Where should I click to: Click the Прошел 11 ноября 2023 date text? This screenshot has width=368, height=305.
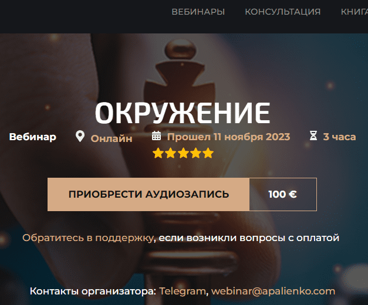point(228,137)
